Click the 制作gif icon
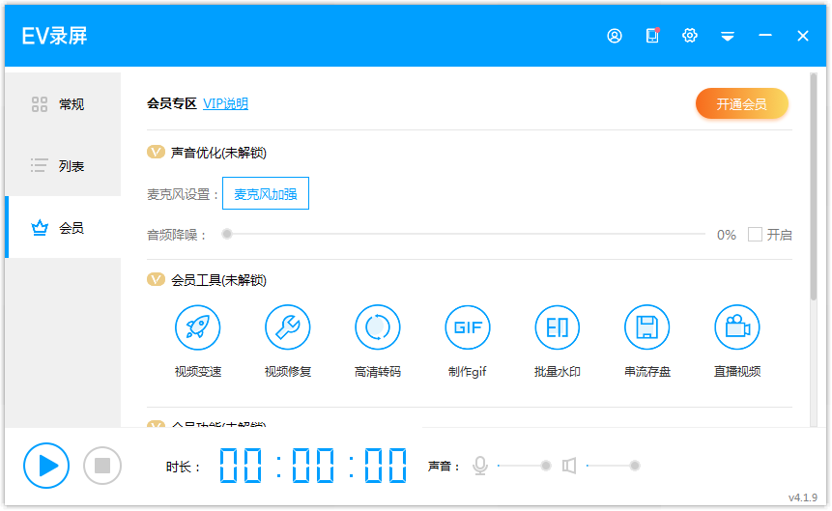This screenshot has height=511, width=832. tap(468, 328)
